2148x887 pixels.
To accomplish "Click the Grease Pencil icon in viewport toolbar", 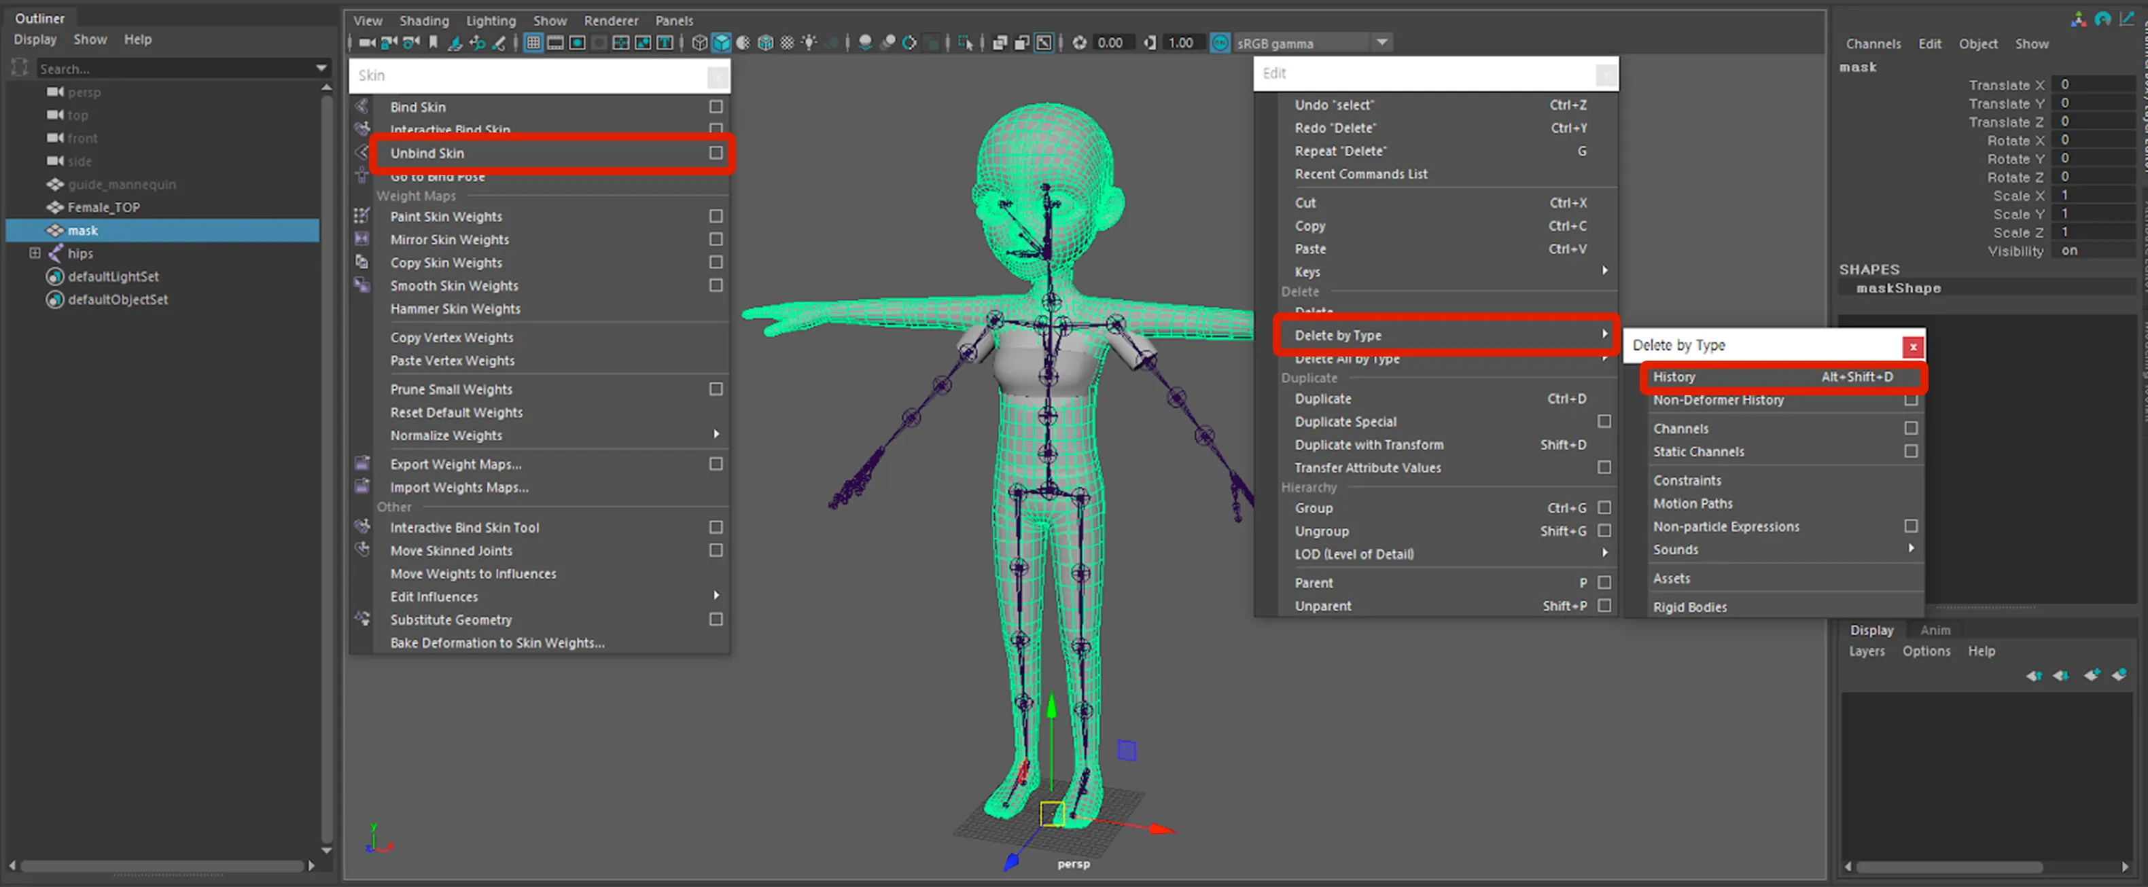I will click(499, 43).
